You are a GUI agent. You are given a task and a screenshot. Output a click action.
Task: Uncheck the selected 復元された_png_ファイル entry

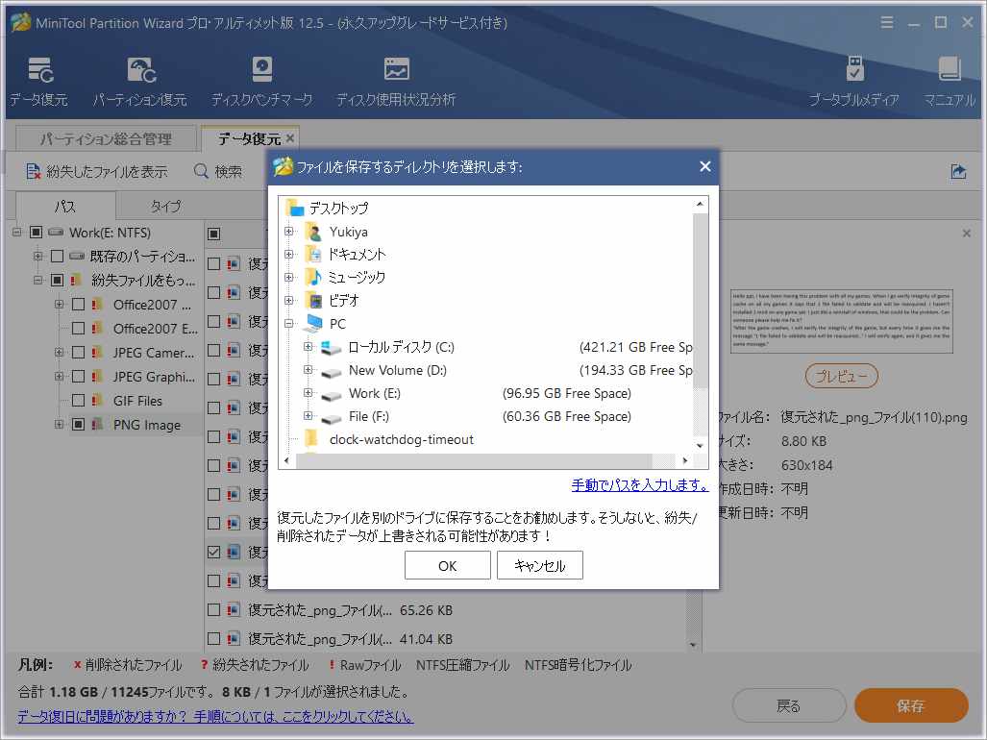coord(213,552)
